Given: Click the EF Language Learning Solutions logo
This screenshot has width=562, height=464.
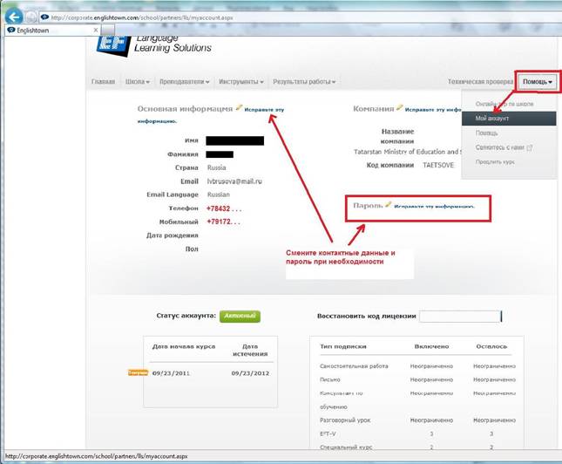Looking at the screenshot, I should click(x=154, y=46).
